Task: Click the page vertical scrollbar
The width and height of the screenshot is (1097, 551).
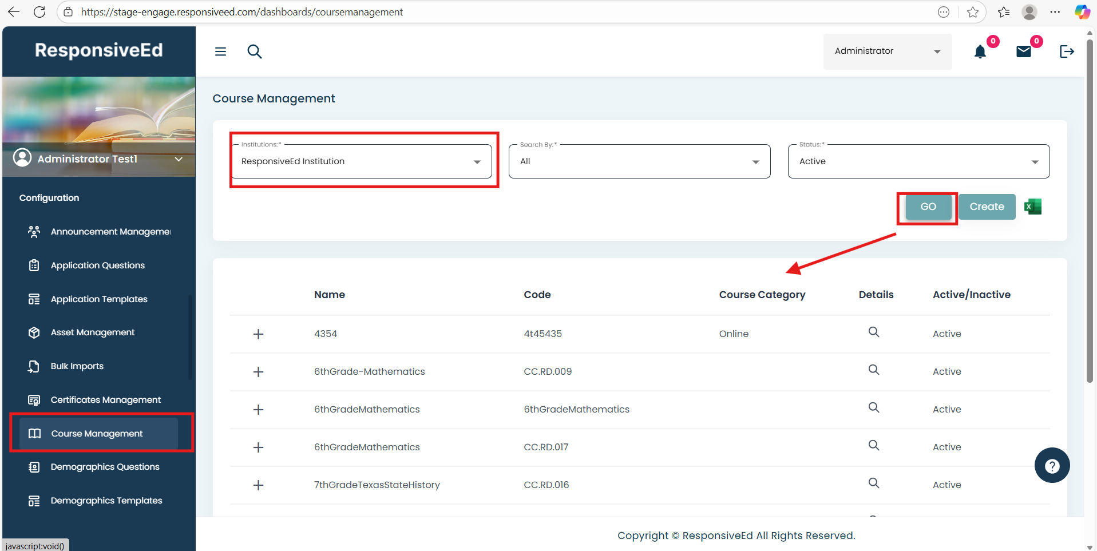Action: pyautogui.click(x=1090, y=229)
